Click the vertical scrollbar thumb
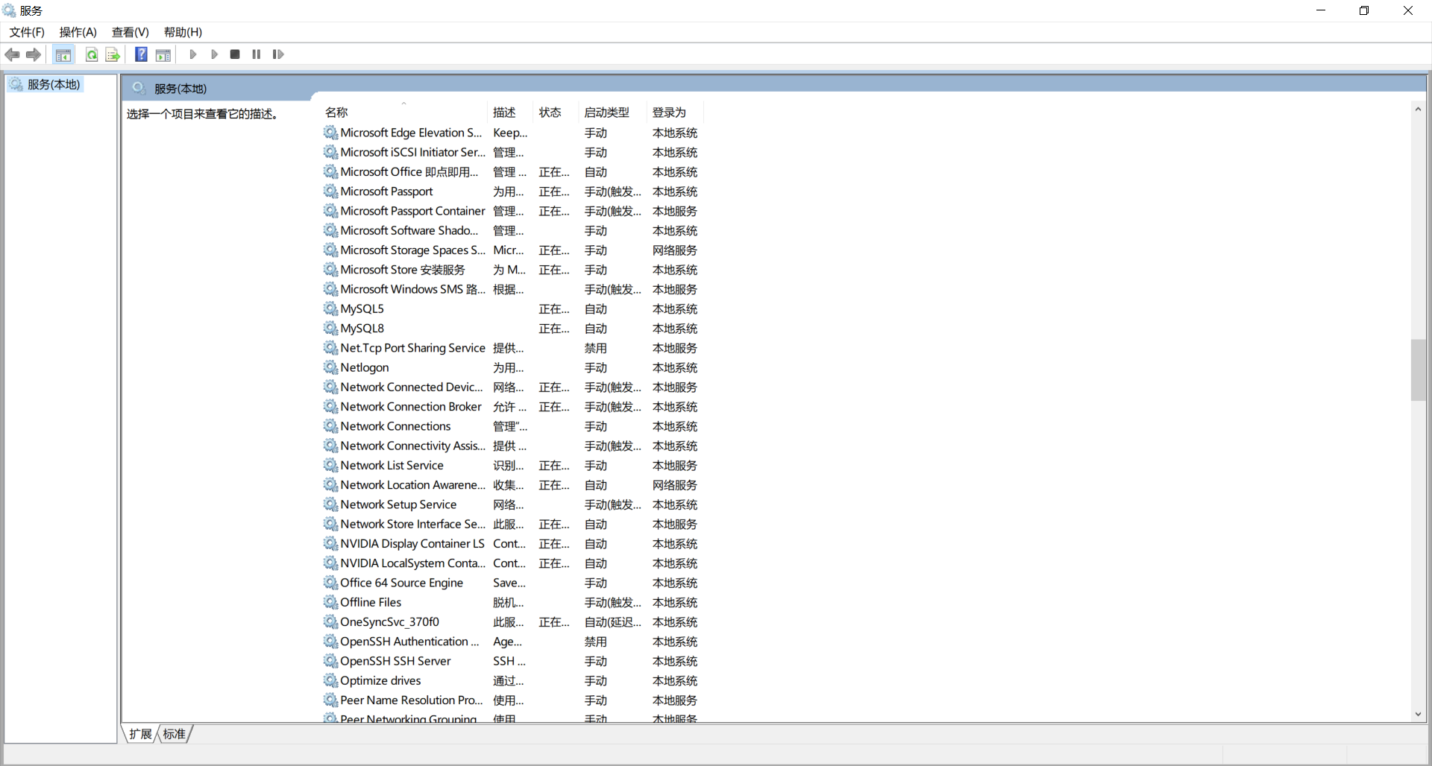 pyautogui.click(x=1418, y=370)
